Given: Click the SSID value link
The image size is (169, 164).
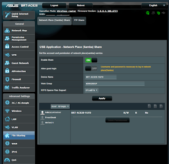Looking at the screenshot, I should (58, 14).
